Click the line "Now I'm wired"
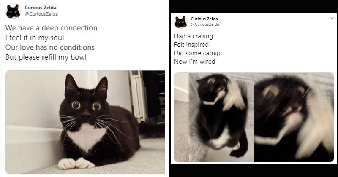338x177 pixels. [195, 62]
